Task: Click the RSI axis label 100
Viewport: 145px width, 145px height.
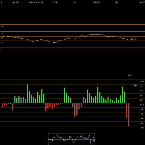Action: [2, 26]
